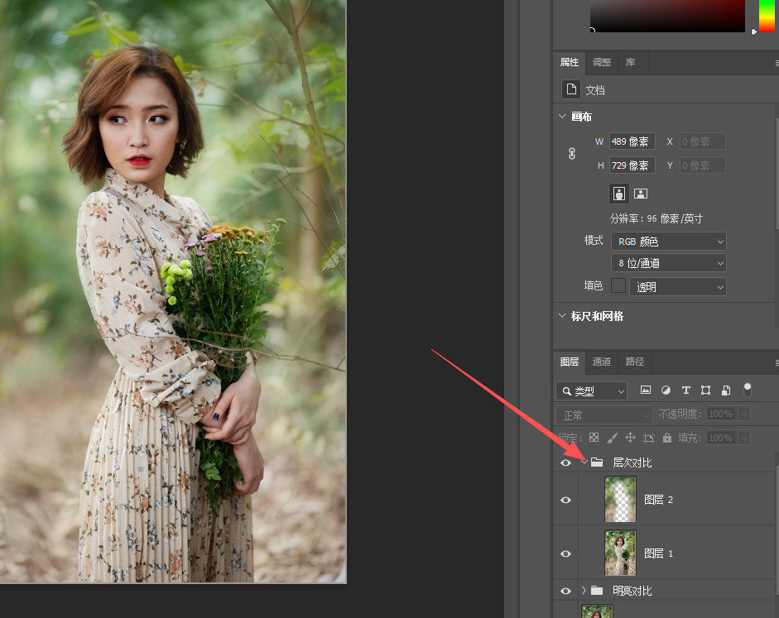Hide the 层次对比 group
Screen dimensions: 779x618
pos(565,462)
